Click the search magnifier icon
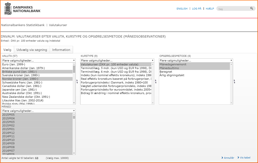The image size is (258, 163). tap(252, 8)
